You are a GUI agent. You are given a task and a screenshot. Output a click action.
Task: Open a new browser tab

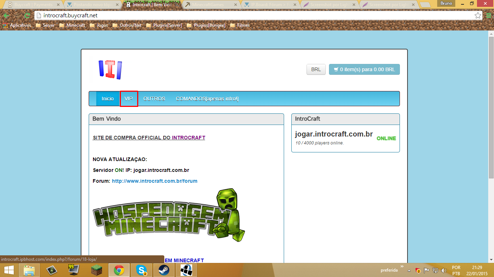click(425, 5)
